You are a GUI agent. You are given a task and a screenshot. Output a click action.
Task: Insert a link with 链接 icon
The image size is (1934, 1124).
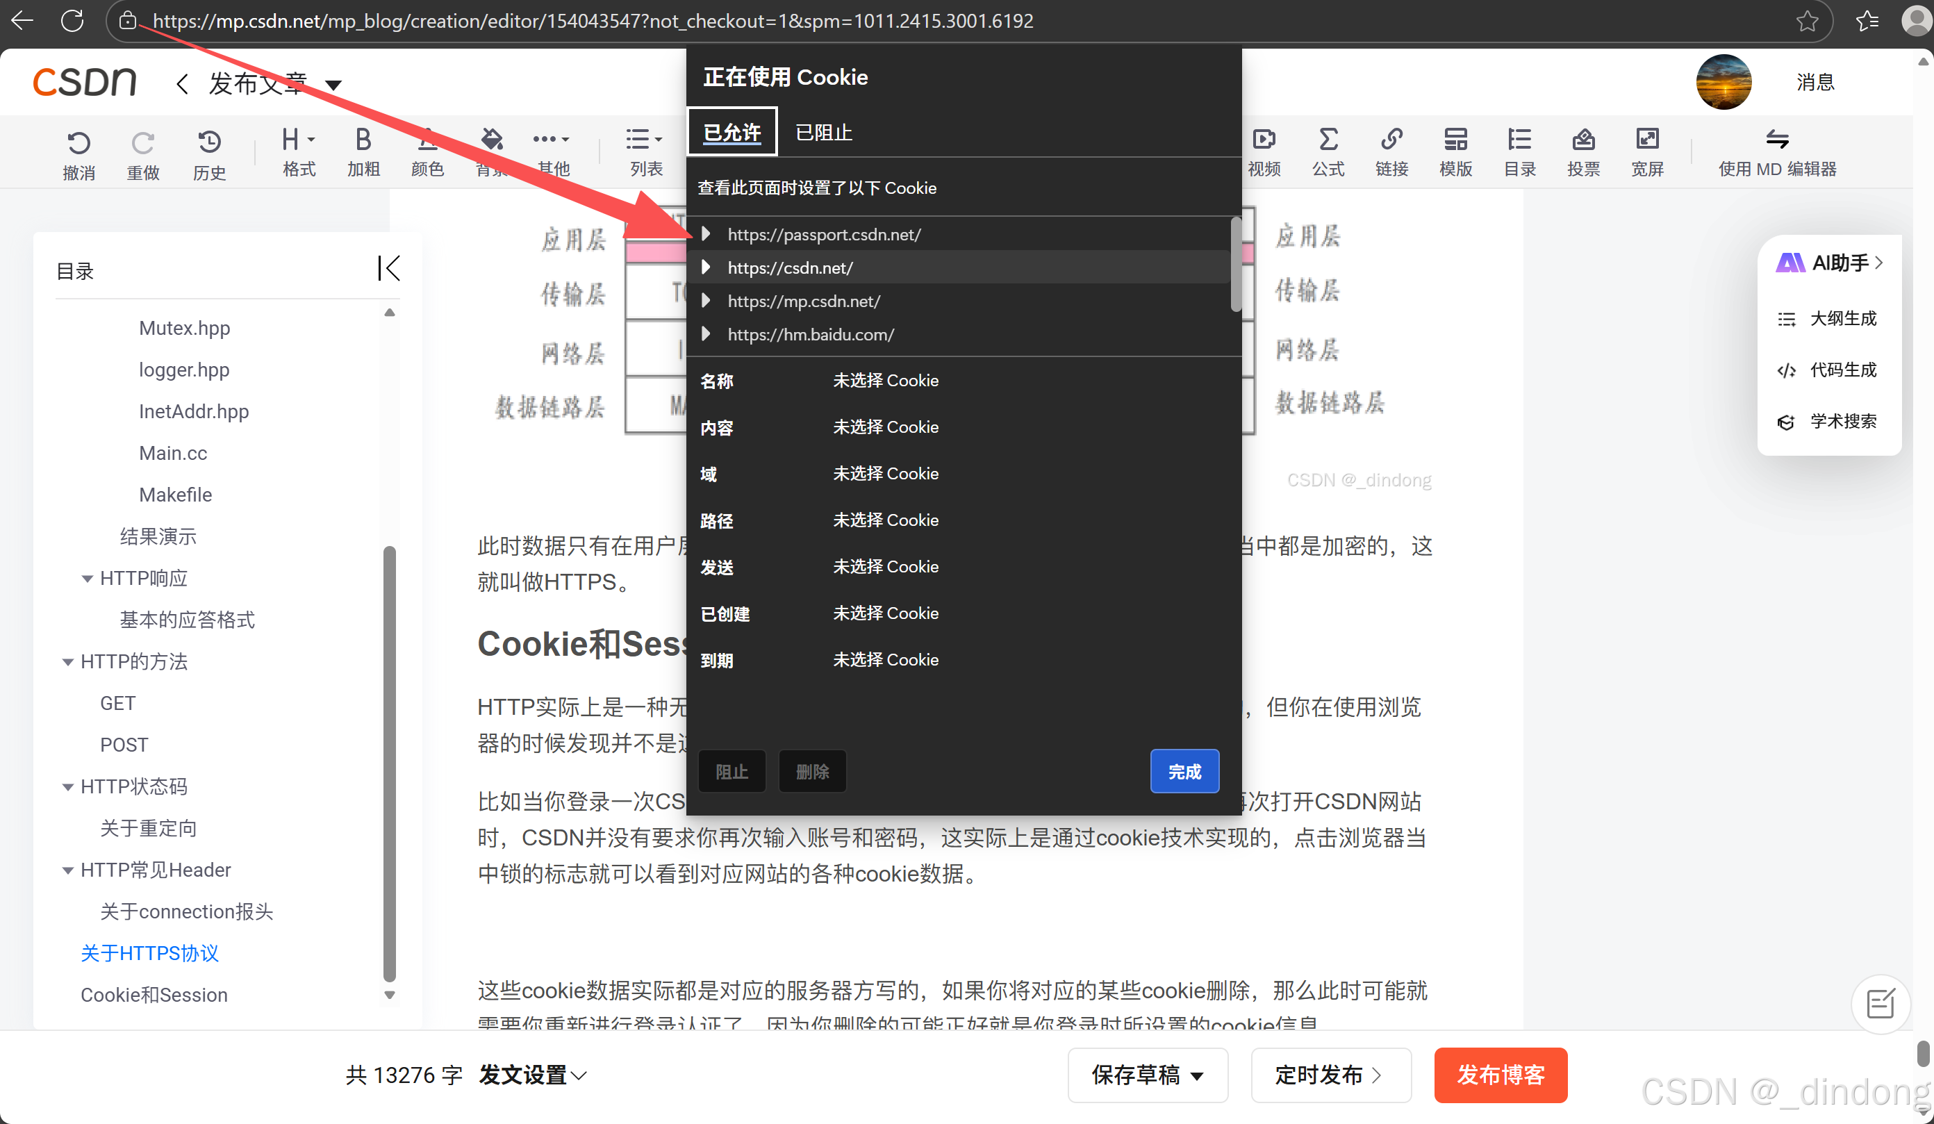click(x=1391, y=140)
